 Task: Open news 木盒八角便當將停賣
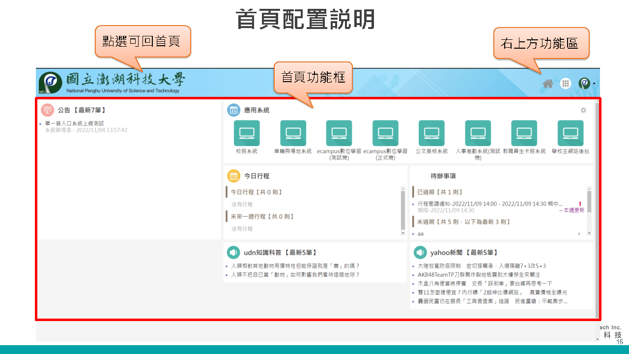pyautogui.click(x=485, y=283)
